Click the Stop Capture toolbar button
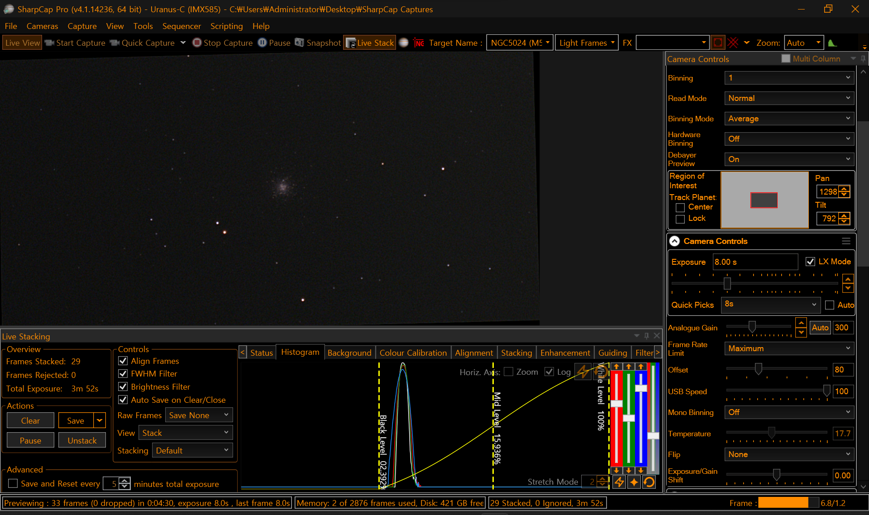This screenshot has height=515, width=869. click(223, 43)
